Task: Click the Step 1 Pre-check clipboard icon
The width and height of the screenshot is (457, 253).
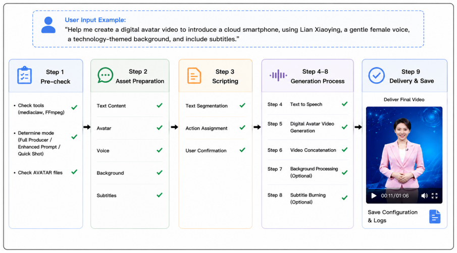Action: [x=24, y=75]
